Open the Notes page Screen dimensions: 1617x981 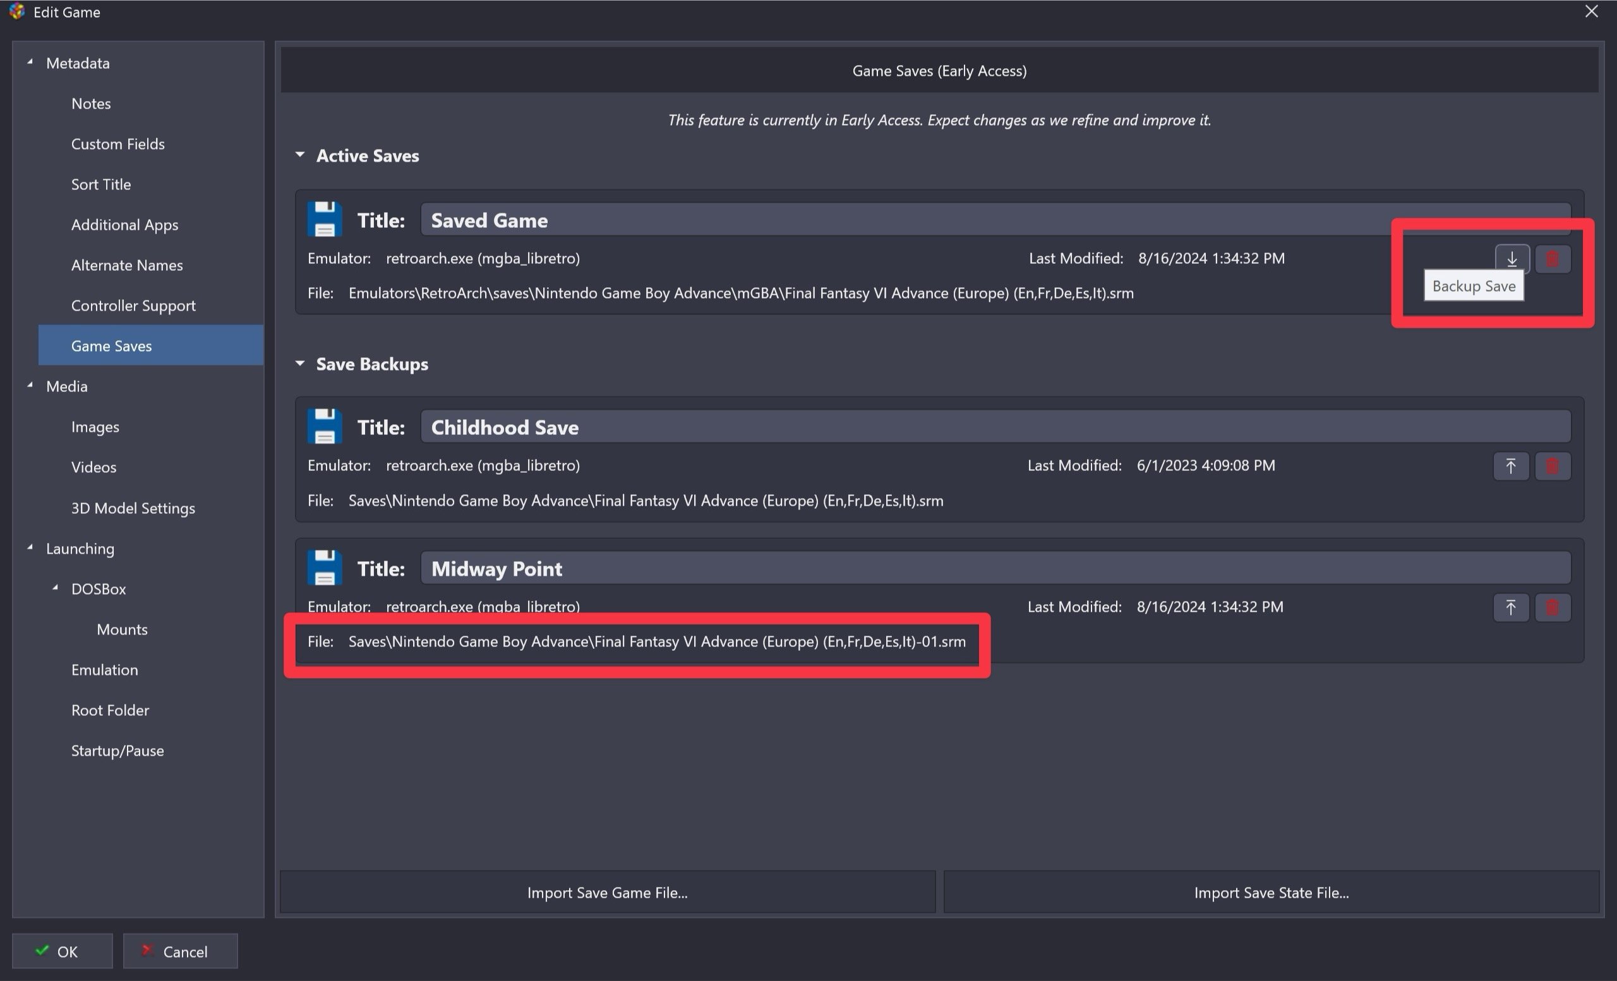90,104
